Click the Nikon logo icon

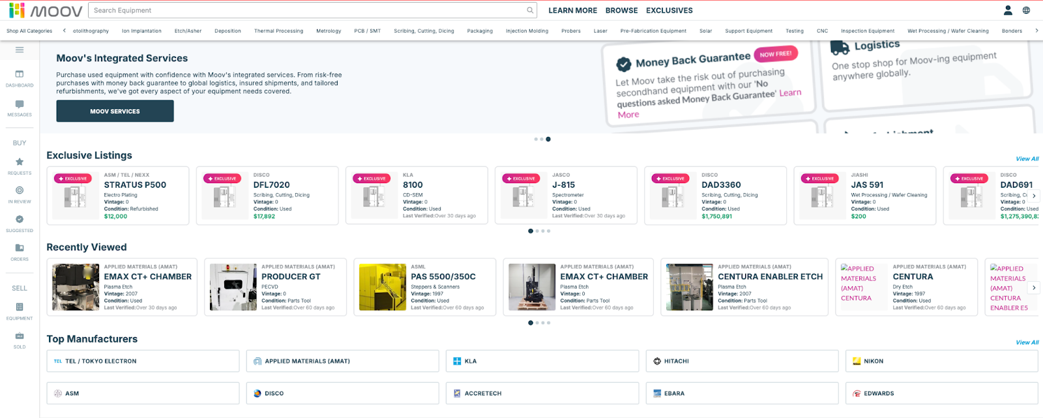[x=857, y=361]
